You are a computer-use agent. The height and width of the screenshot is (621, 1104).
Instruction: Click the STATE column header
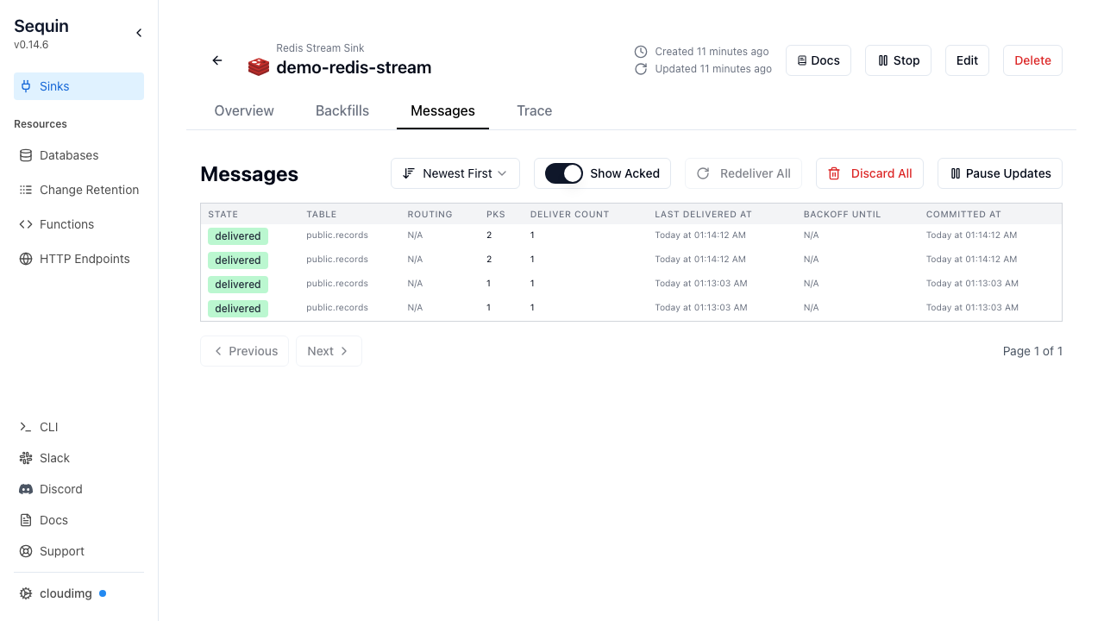(223, 214)
